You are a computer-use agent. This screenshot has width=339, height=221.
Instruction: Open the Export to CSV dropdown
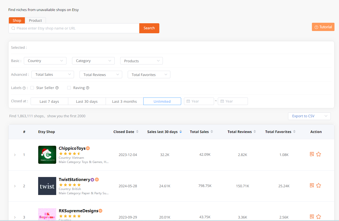309,116
